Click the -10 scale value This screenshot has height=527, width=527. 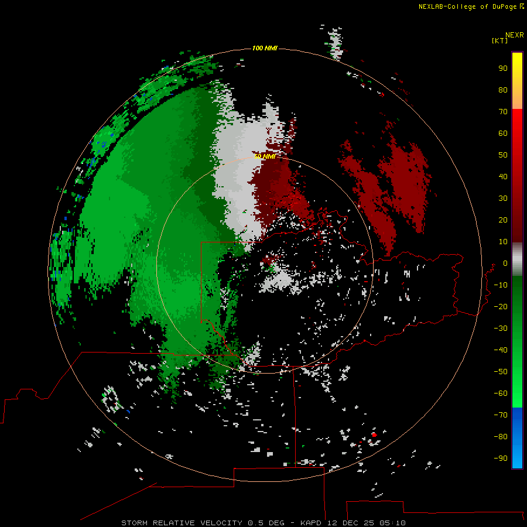pyautogui.click(x=501, y=285)
